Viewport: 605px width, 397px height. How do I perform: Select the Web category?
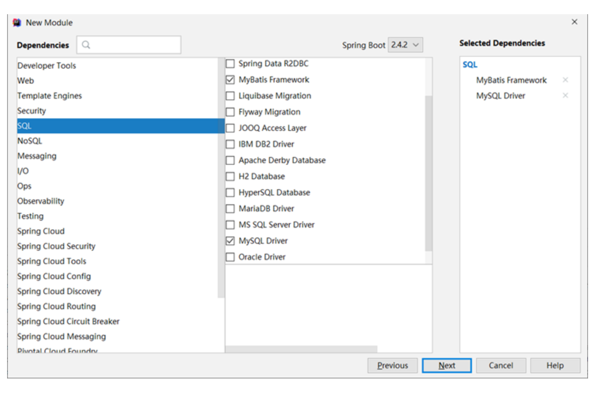[118, 81]
